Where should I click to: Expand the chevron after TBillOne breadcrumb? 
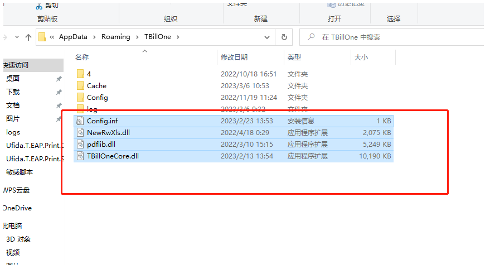[x=178, y=37]
